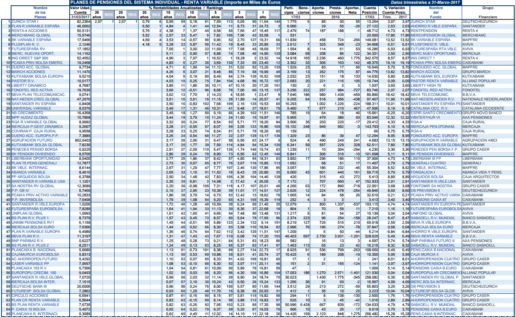The image size is (515, 317).
Task: Click fund name 'WINTERTHUR VI'
Action: pos(426,118)
